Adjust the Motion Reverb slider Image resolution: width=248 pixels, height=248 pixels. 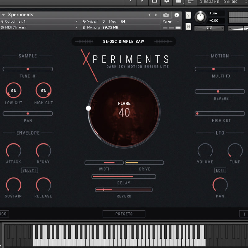click(220, 91)
